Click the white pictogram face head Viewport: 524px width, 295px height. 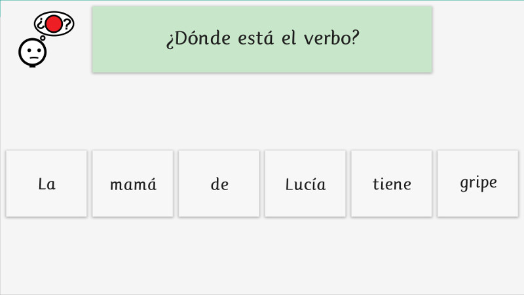[x=32, y=52]
